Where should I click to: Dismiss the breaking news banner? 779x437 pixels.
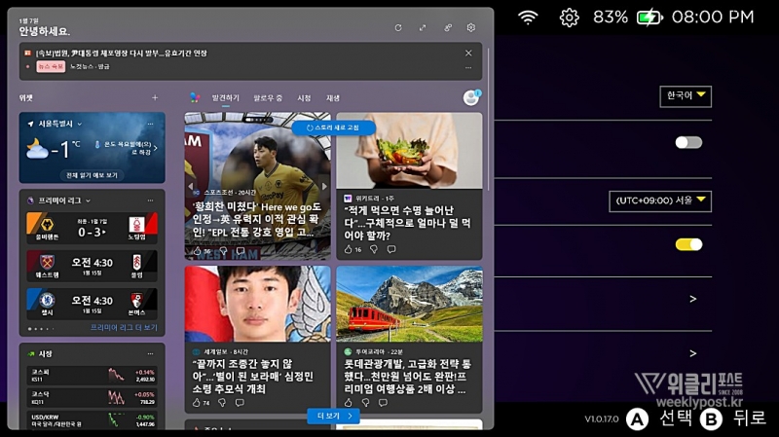pos(468,53)
